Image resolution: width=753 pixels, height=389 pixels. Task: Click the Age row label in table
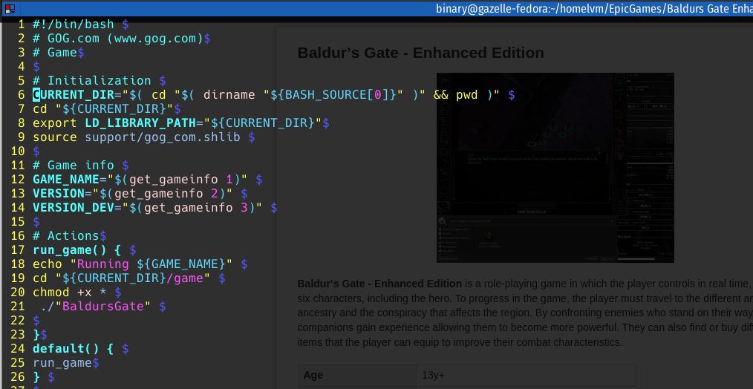click(x=313, y=376)
